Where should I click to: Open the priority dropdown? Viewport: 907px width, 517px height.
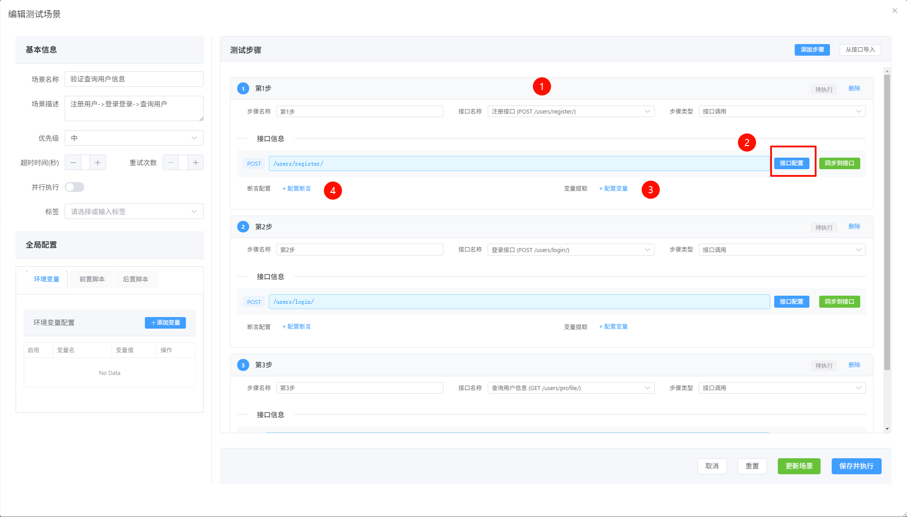(x=134, y=138)
